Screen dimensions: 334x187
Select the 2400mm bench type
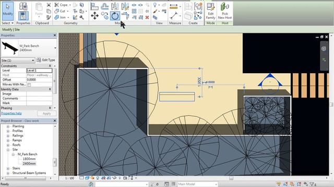(x=29, y=164)
